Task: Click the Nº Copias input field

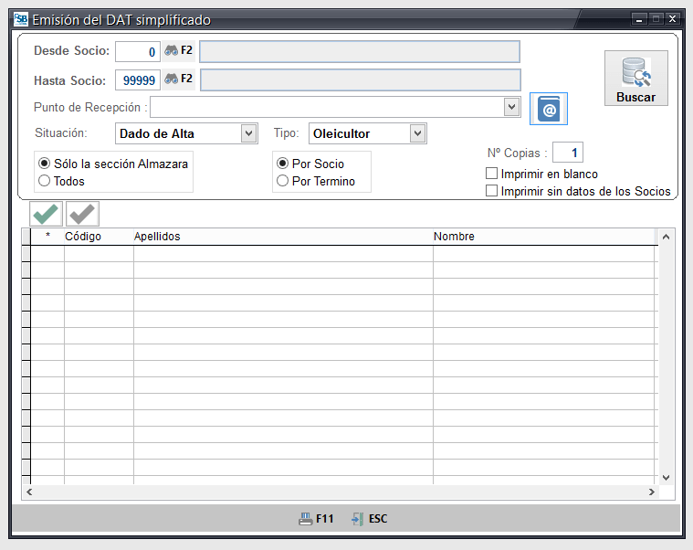Action: click(567, 153)
